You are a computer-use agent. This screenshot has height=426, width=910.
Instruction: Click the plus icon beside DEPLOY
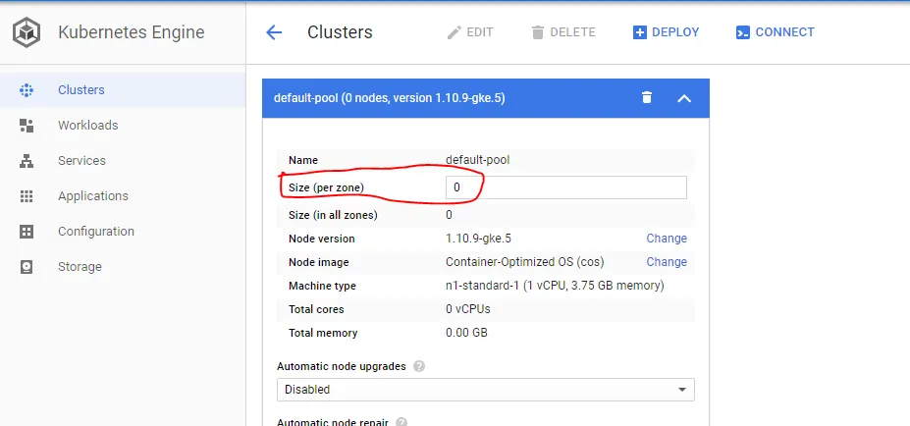[640, 32]
